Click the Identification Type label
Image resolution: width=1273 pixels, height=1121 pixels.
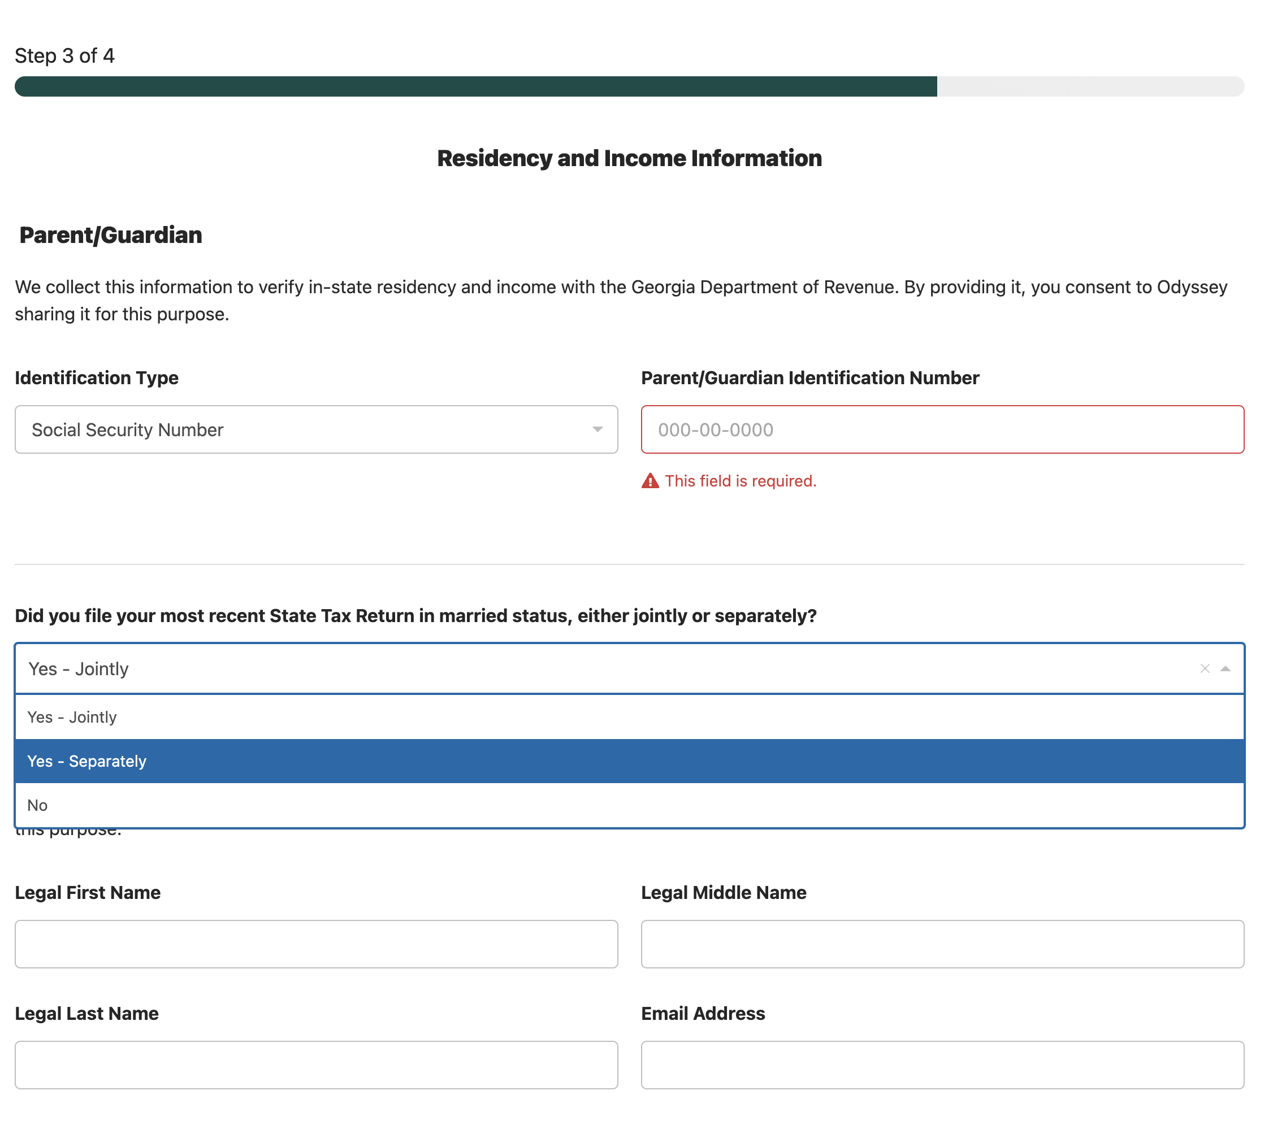[97, 378]
